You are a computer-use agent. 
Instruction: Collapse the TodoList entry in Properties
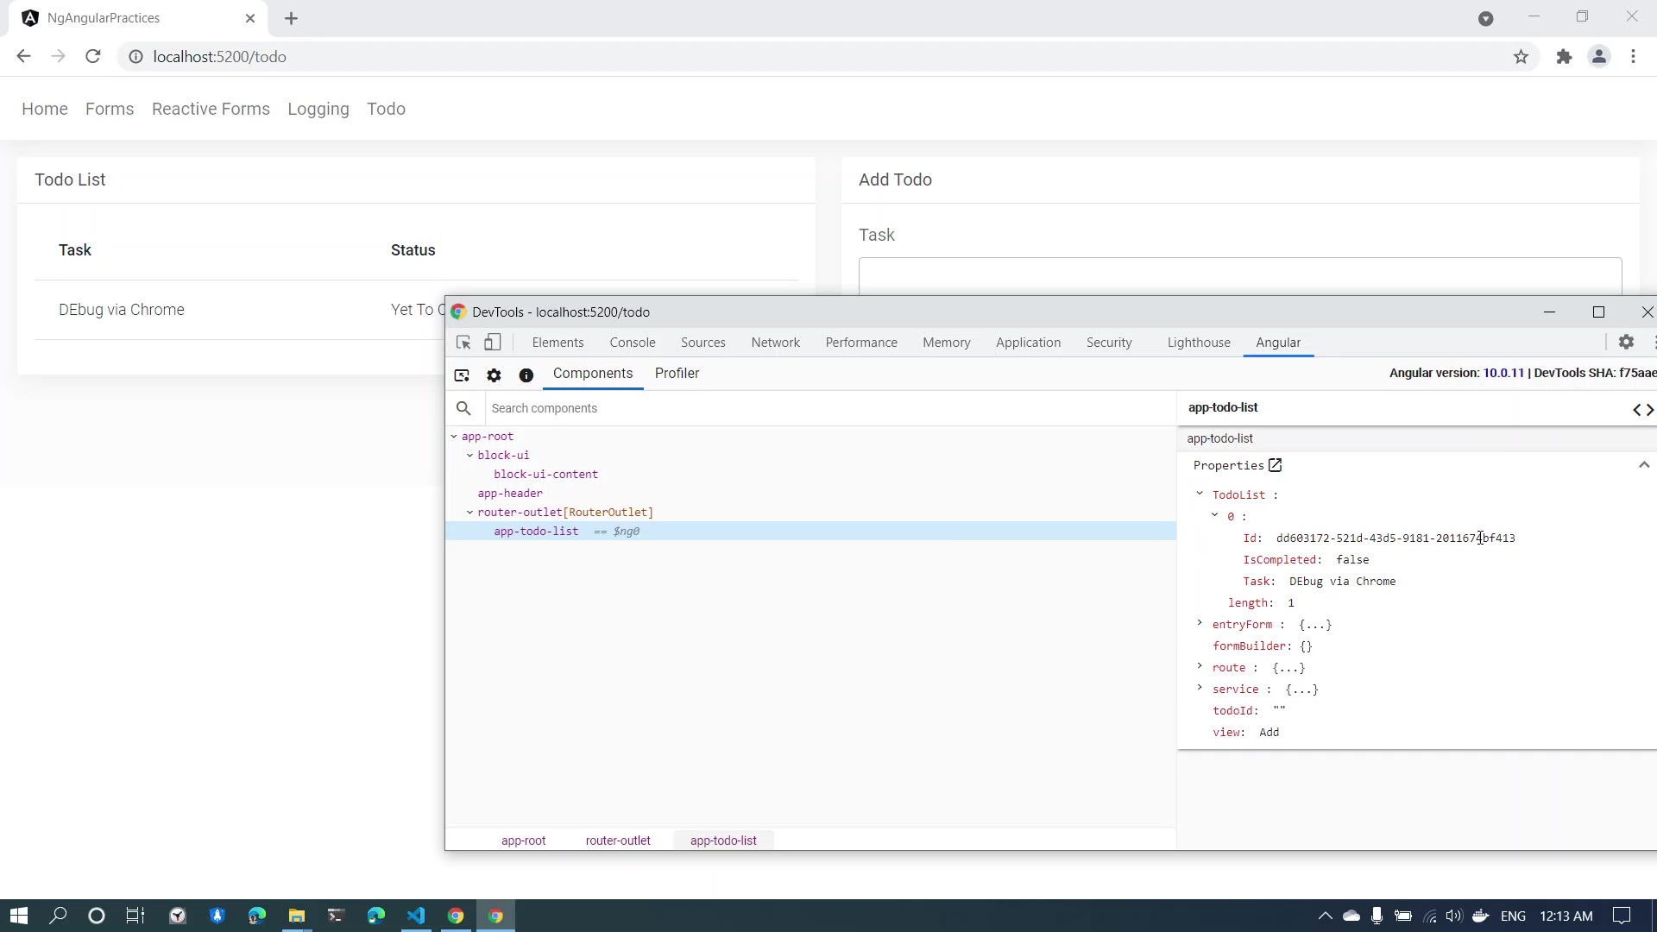click(1199, 494)
